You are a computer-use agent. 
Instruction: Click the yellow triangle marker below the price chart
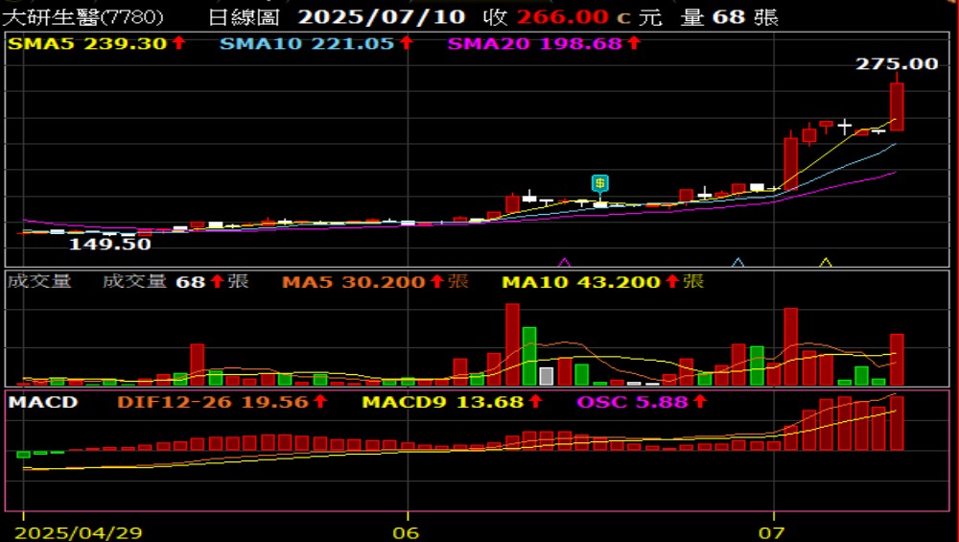click(826, 262)
